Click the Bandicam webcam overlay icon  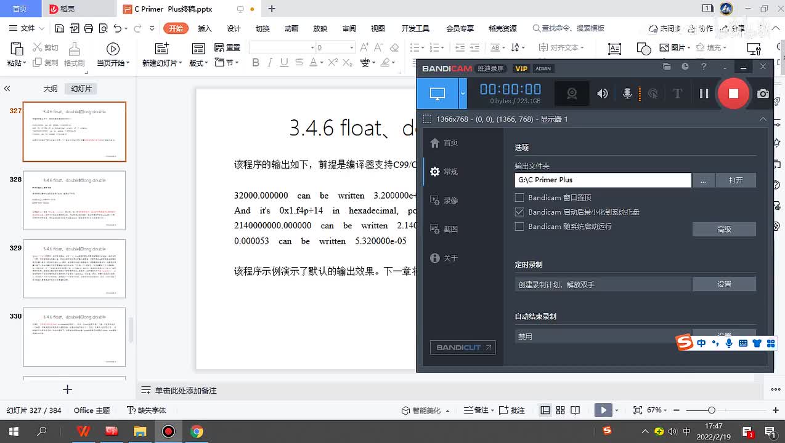click(x=572, y=94)
